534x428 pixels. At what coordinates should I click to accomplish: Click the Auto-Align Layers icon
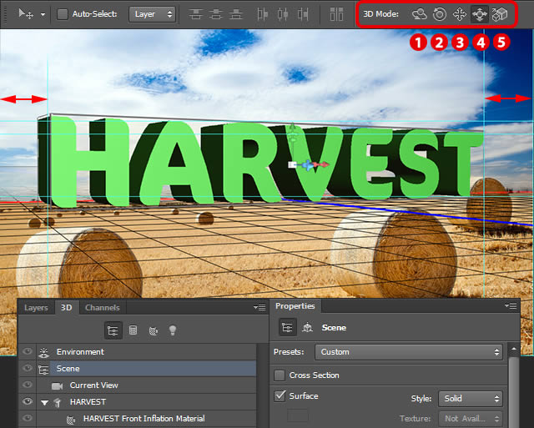coord(336,14)
